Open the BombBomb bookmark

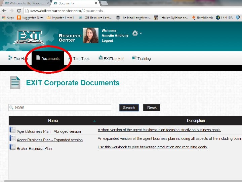202,18
